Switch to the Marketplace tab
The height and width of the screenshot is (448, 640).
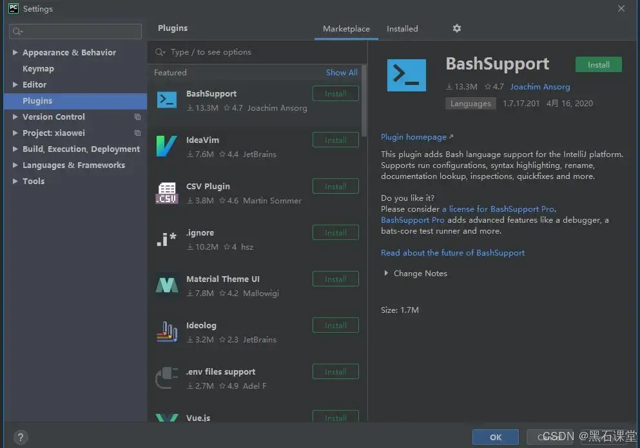coord(346,29)
